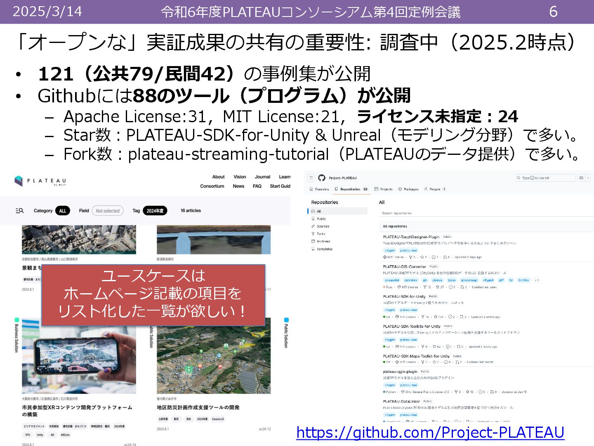Follow the https://github.com/Project-PLATEAU hyperlink
Image resolution: width=594 pixels, height=446 pixels.
pyautogui.click(x=430, y=432)
